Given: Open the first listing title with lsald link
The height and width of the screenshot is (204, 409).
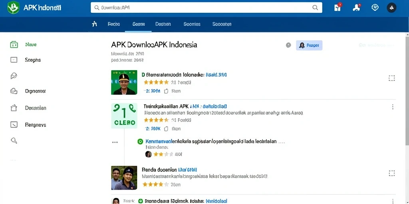Looking at the screenshot, I should click(184, 75).
